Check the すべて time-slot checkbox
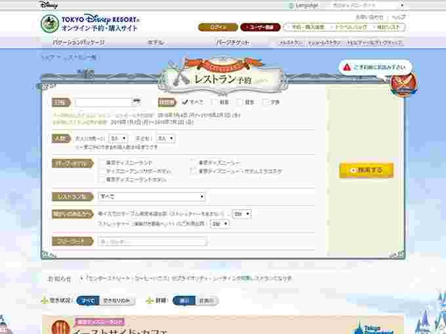Image resolution: width=446 pixels, height=334 pixels. pyautogui.click(x=185, y=102)
